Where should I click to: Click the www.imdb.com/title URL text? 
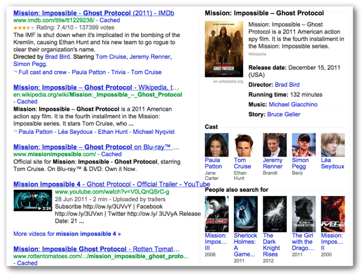[54, 20]
